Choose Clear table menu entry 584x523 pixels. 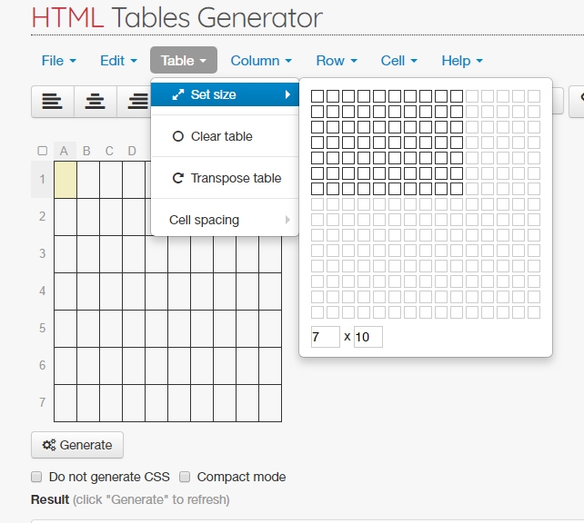[x=225, y=136]
